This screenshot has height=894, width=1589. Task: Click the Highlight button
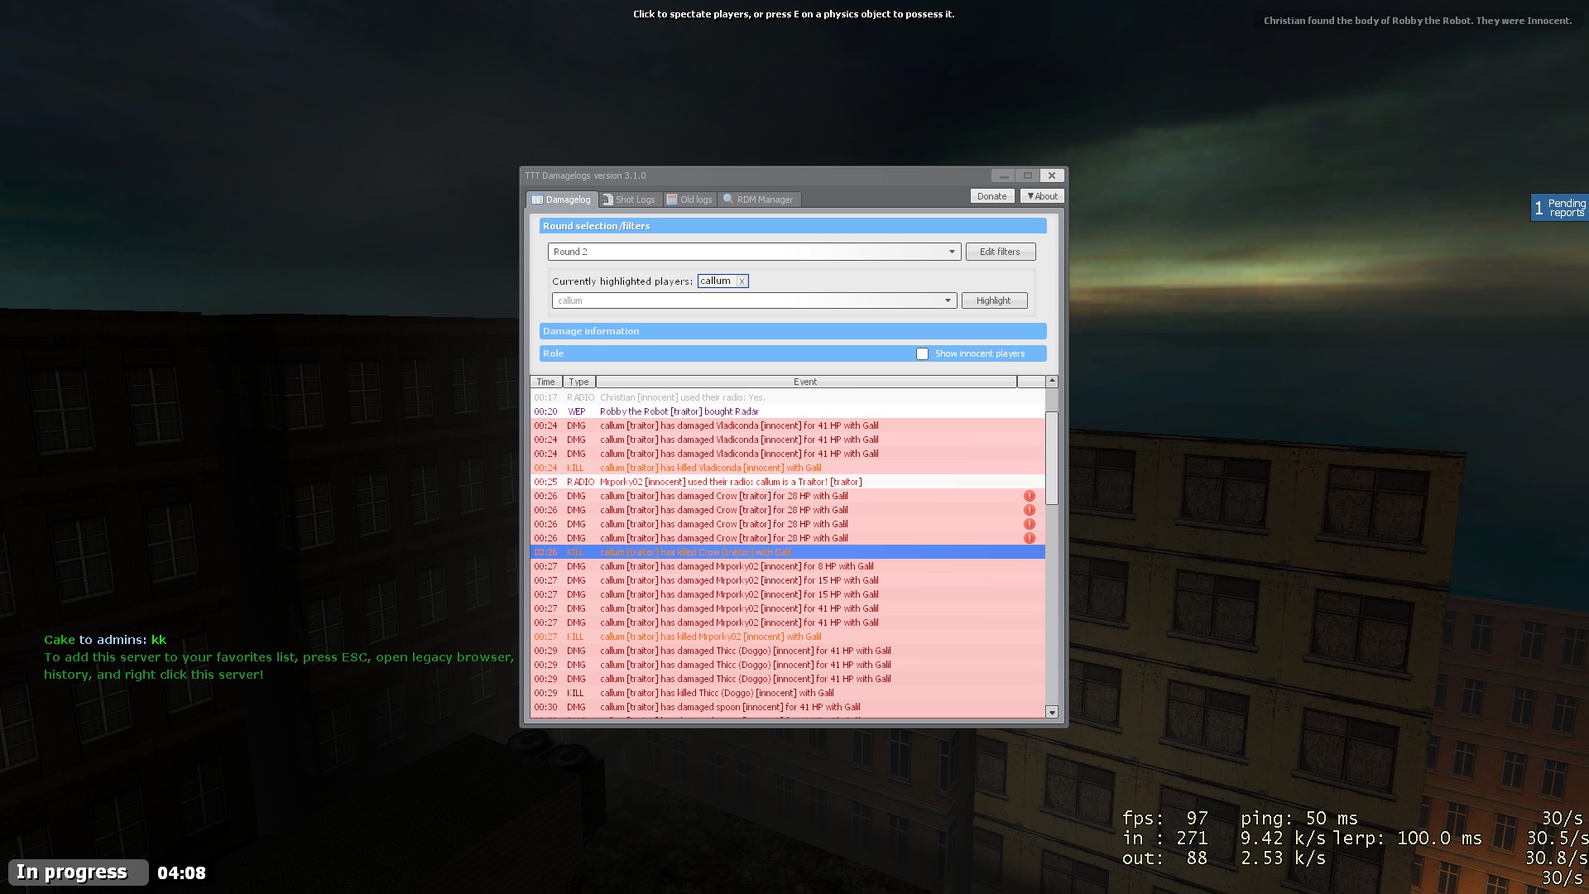point(994,300)
